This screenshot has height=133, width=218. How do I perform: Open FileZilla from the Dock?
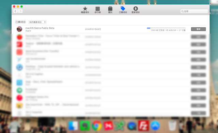point(143,126)
